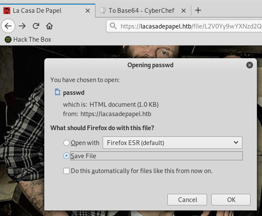Enable Do this automatically checkbox

pos(66,171)
